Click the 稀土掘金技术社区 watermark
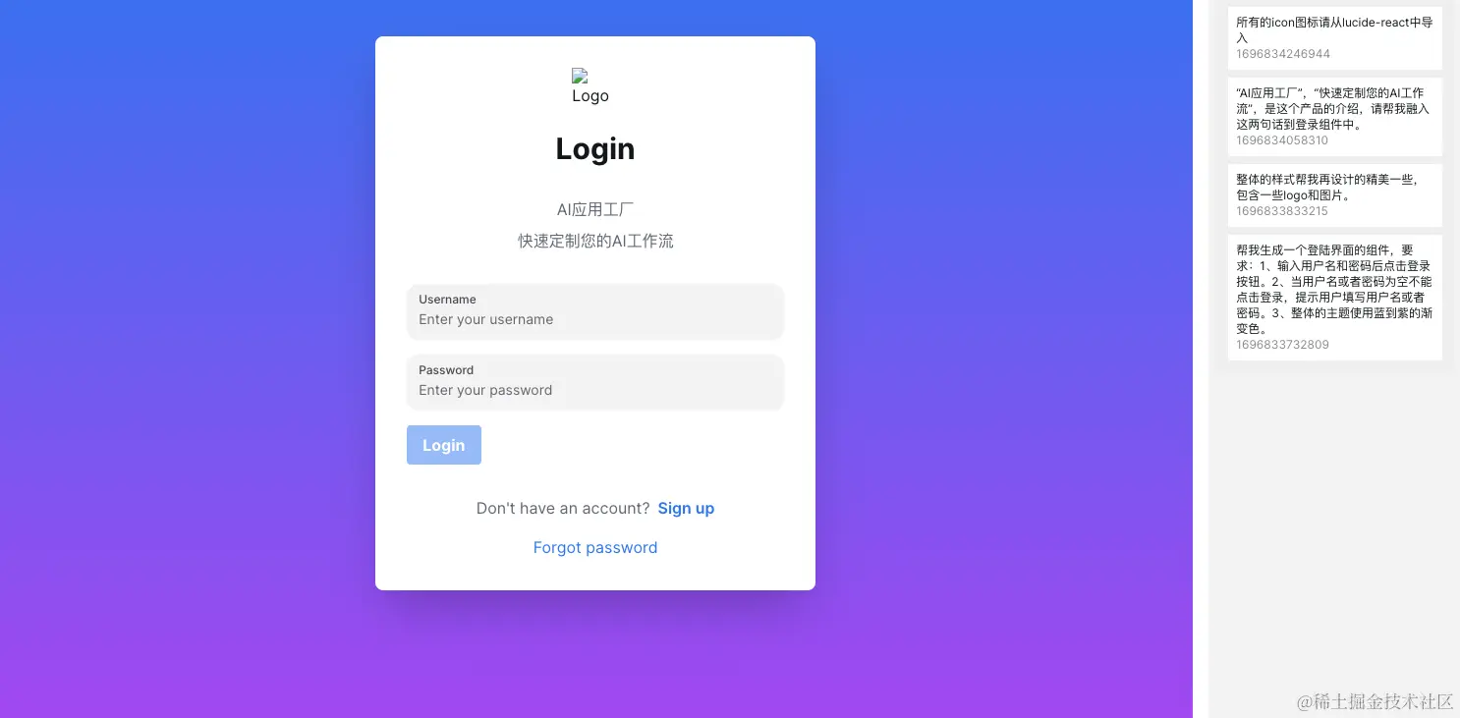This screenshot has height=718, width=1460. [x=1375, y=701]
